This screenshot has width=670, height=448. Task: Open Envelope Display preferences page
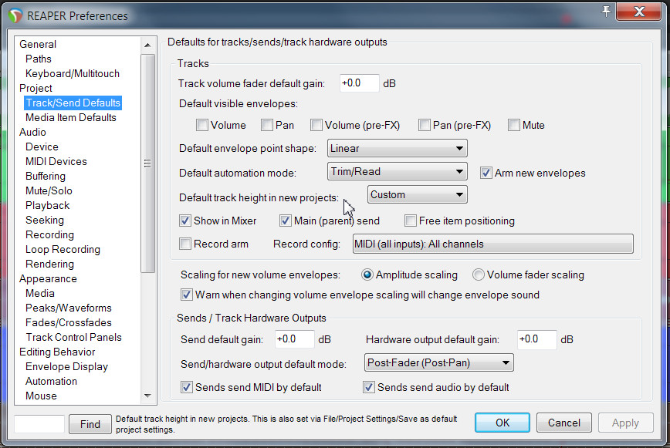coord(66,366)
